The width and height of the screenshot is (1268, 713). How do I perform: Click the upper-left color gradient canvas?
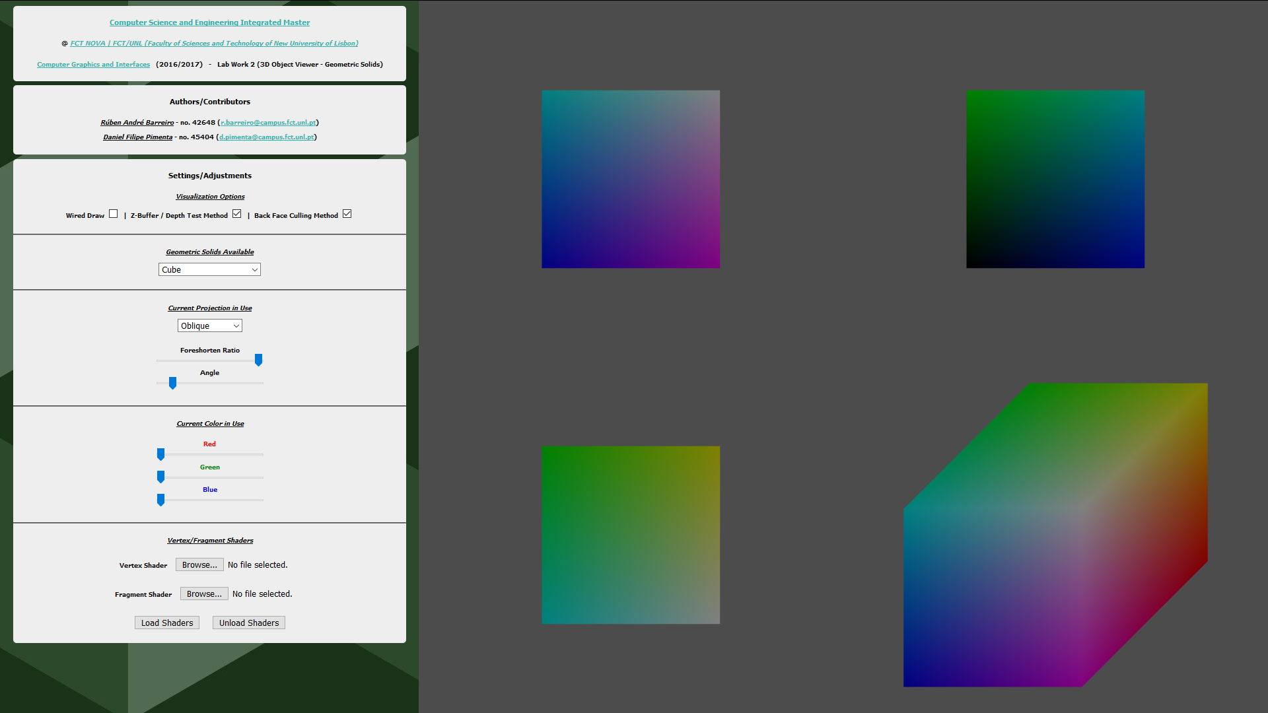point(631,178)
